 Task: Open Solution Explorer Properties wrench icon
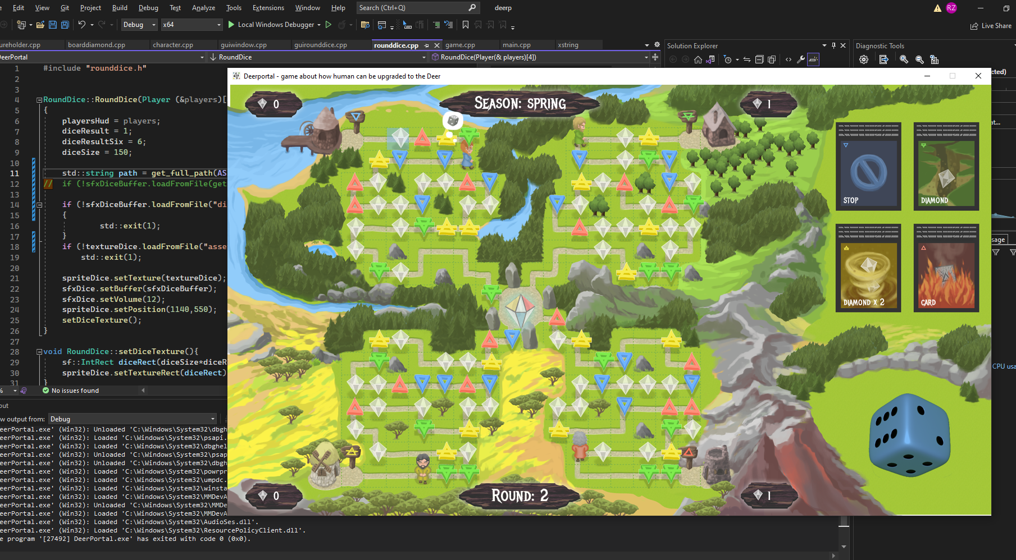[x=801, y=59]
